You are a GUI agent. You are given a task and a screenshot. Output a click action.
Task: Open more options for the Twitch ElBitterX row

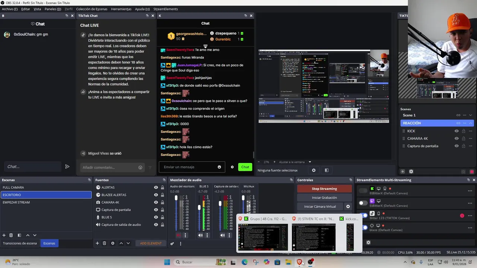point(470,203)
